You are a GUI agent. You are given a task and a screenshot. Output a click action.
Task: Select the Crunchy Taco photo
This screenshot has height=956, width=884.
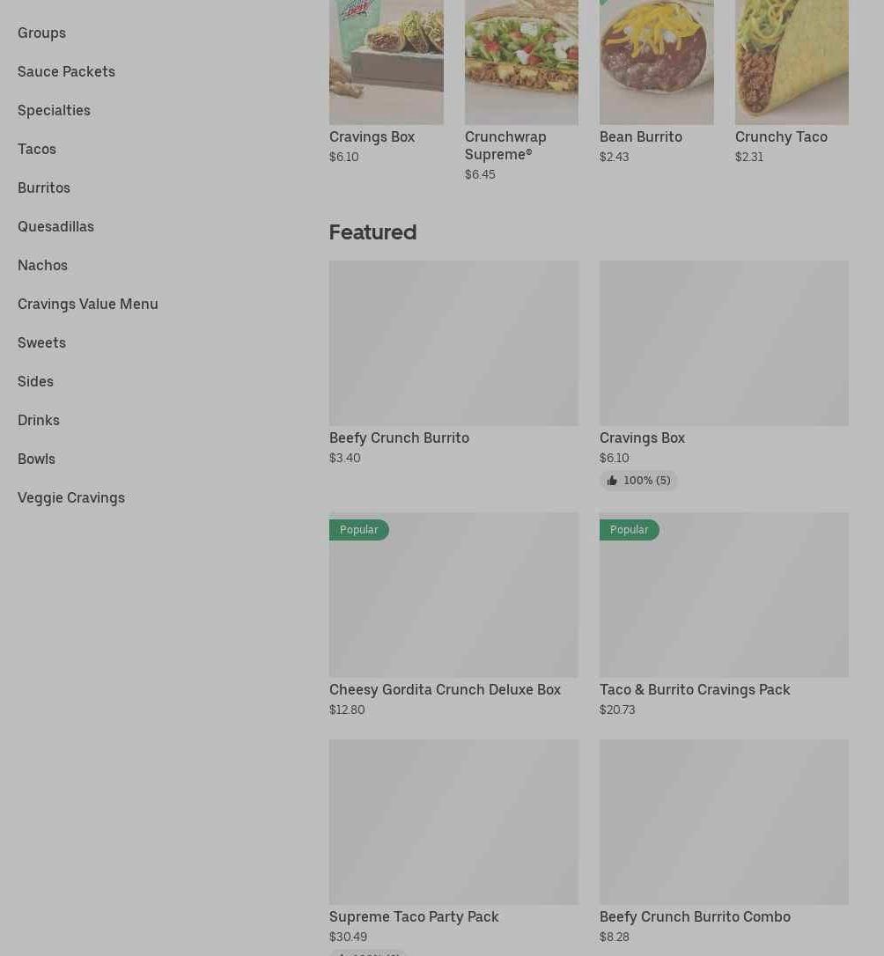tap(792, 63)
